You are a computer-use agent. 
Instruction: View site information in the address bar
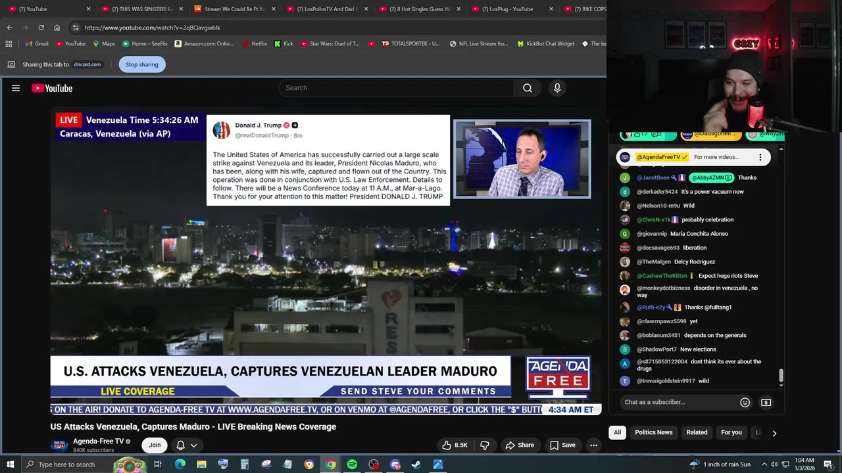point(76,28)
